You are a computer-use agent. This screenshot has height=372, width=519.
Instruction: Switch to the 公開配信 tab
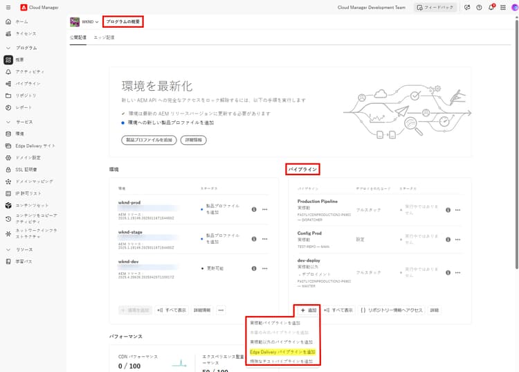[x=78, y=37]
